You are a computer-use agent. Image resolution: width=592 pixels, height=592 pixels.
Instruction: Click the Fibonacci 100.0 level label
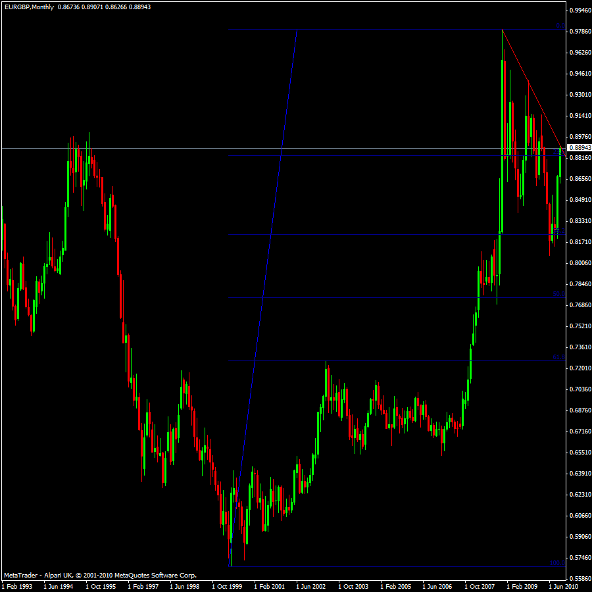558,563
